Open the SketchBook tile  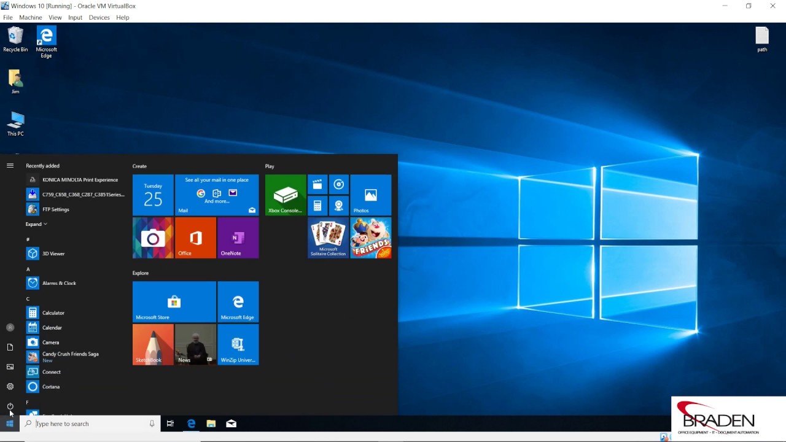point(153,344)
